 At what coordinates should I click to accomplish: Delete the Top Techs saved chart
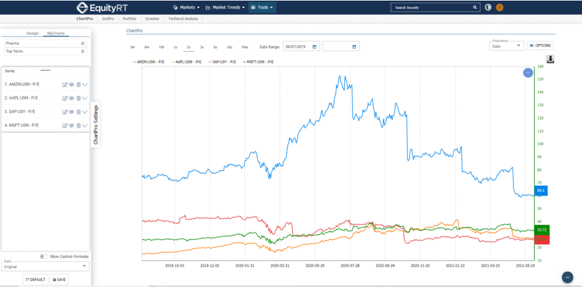click(x=83, y=51)
